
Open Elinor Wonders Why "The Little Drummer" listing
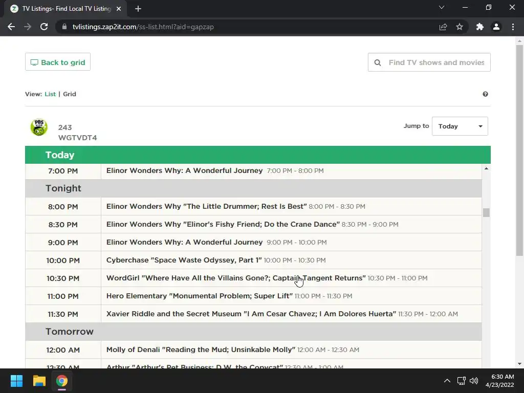pyautogui.click(x=207, y=206)
